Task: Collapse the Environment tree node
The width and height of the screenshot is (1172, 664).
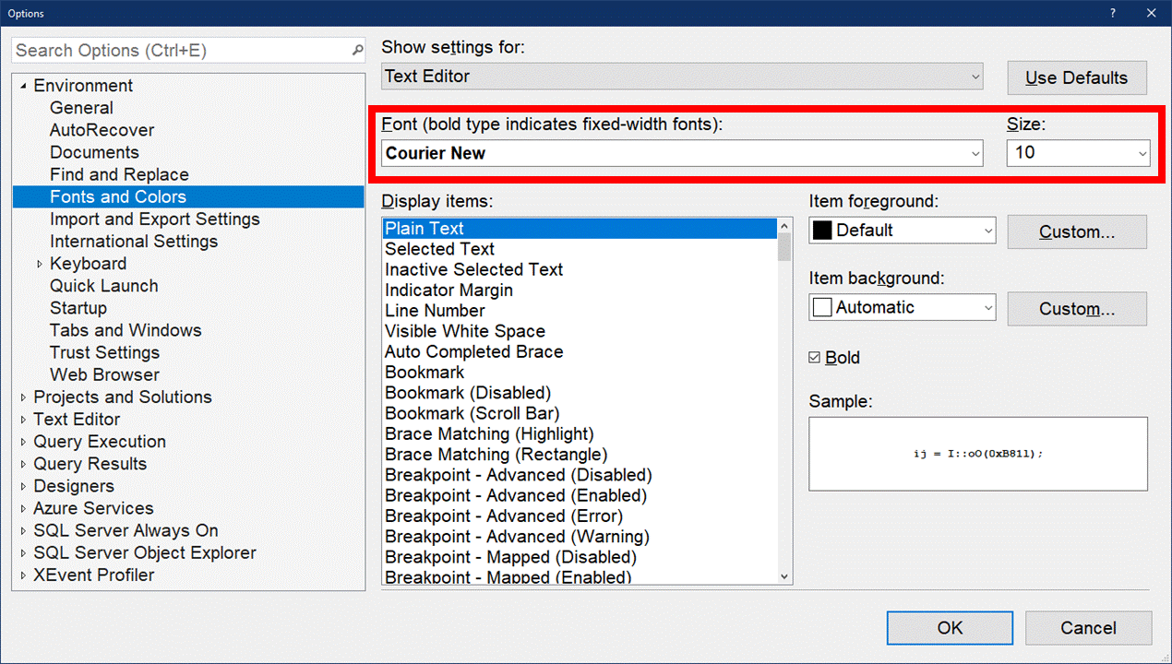Action: tap(23, 87)
